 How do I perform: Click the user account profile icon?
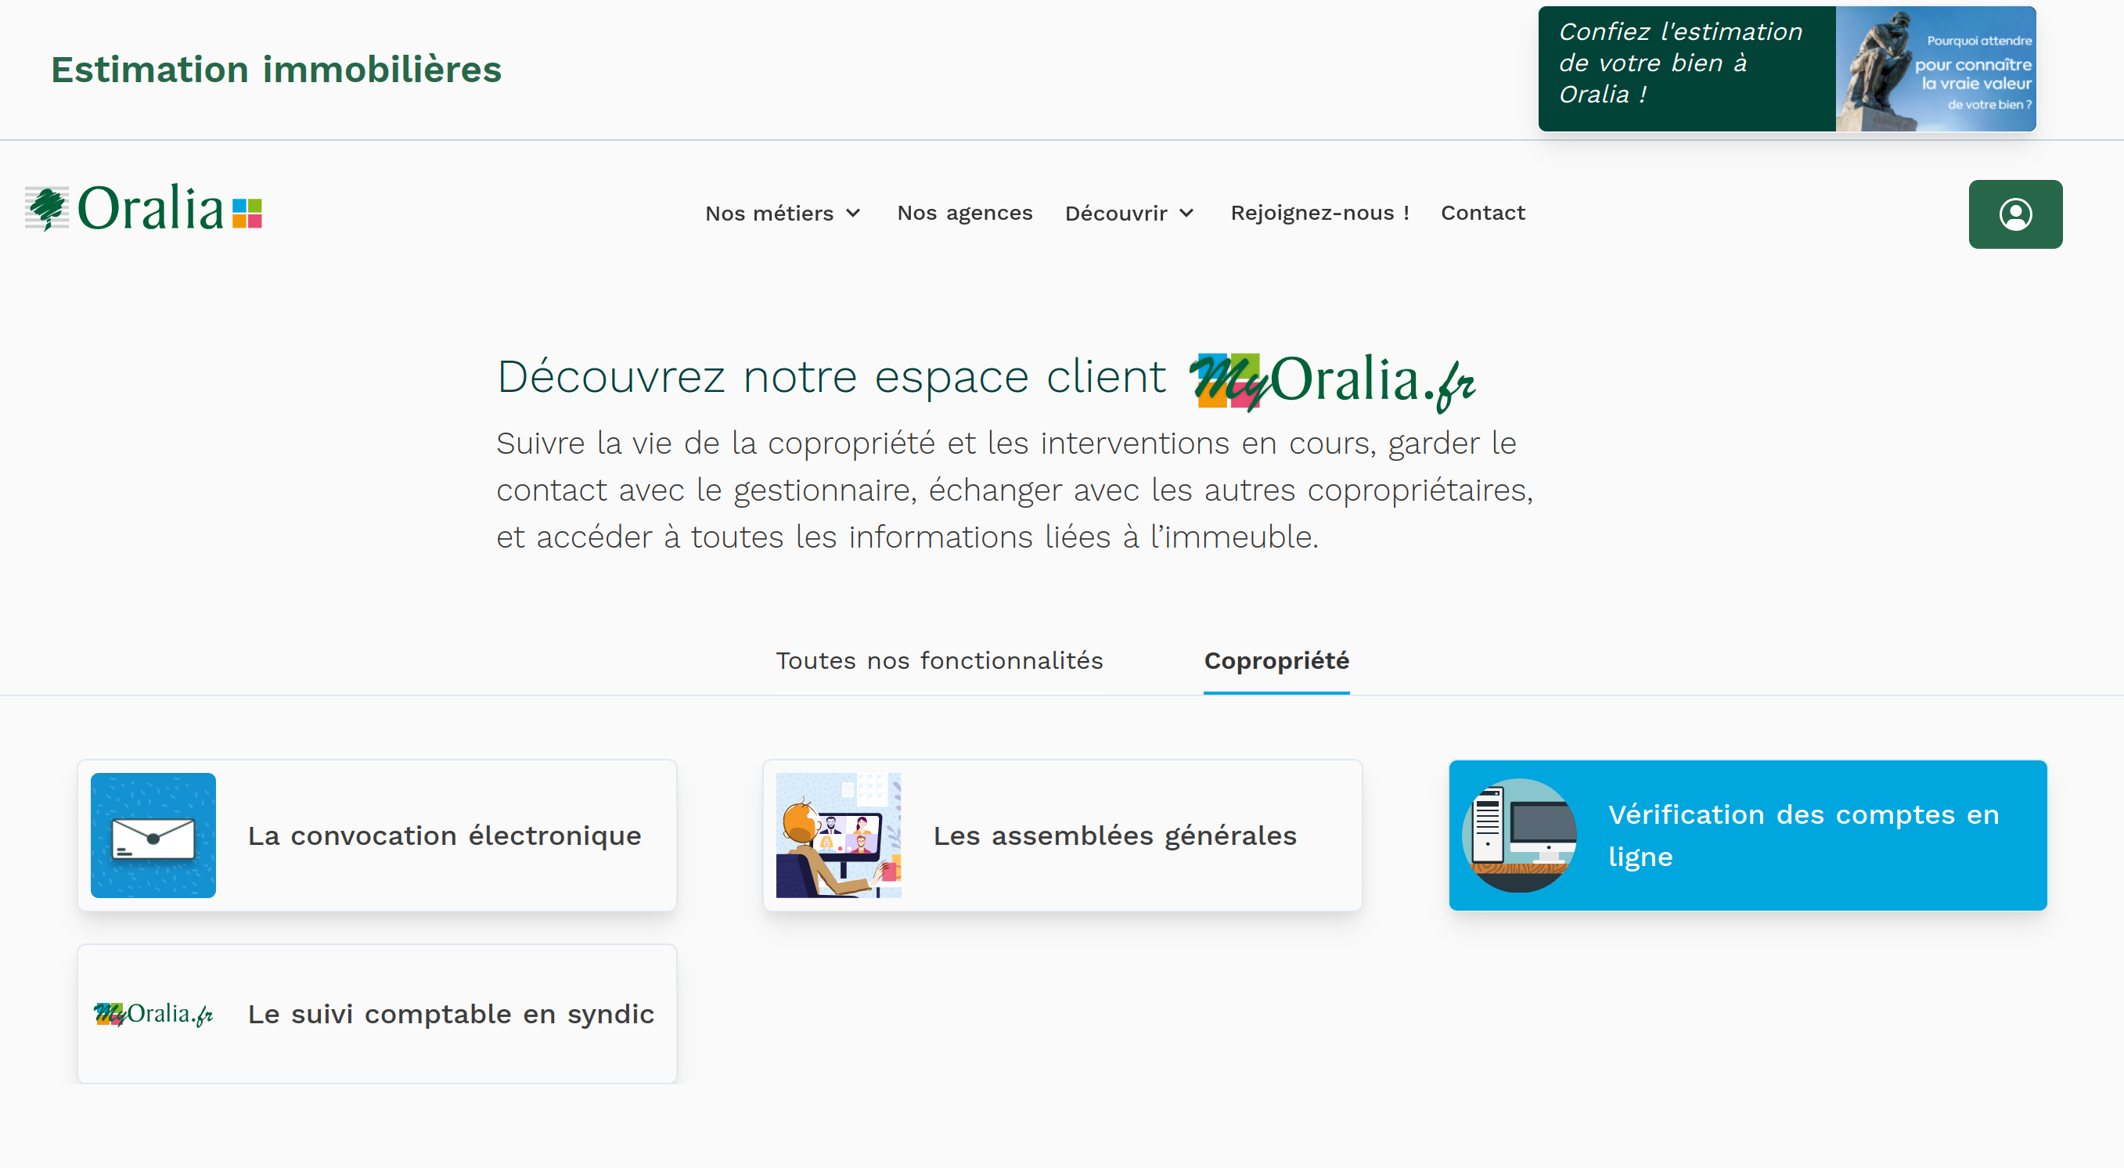(2014, 214)
